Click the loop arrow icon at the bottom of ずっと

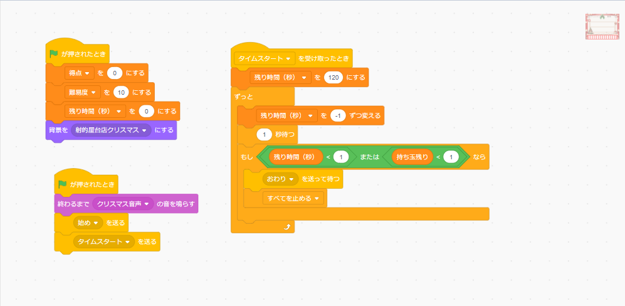288,227
